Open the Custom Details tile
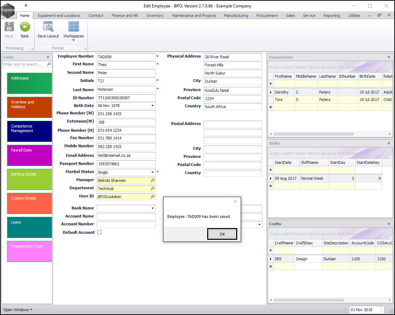395x315 pixels. pyautogui.click(x=29, y=203)
